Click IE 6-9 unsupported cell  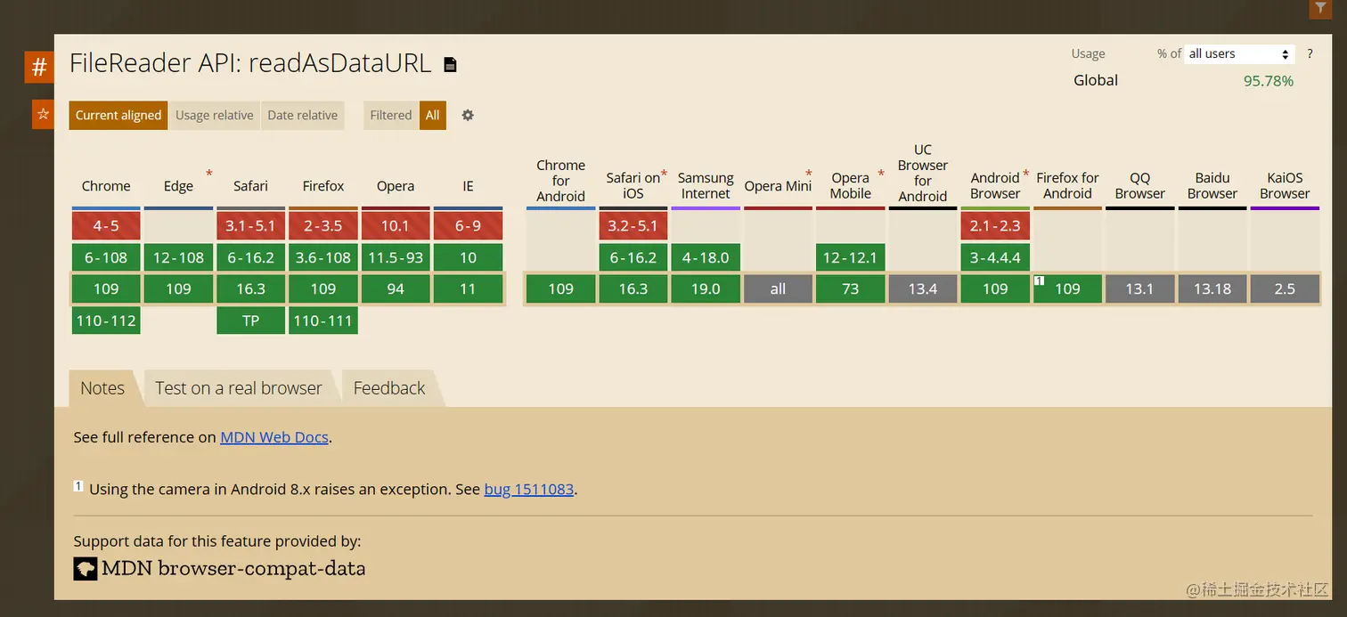pos(468,226)
